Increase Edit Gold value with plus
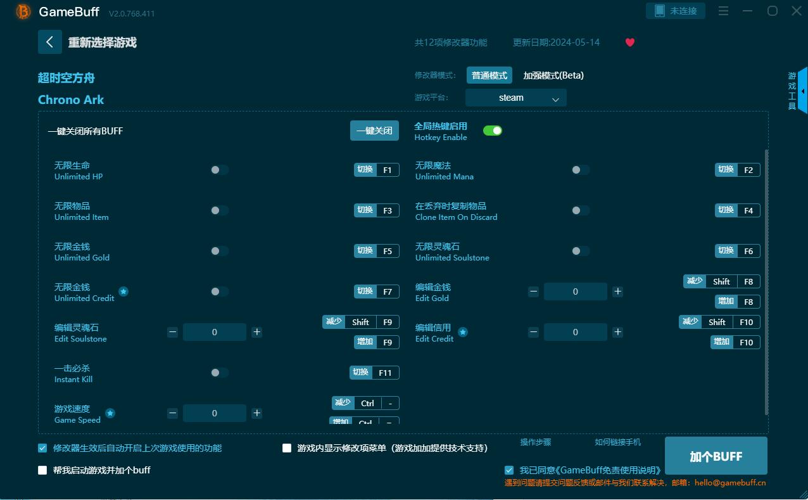The height and width of the screenshot is (500, 808). point(617,292)
